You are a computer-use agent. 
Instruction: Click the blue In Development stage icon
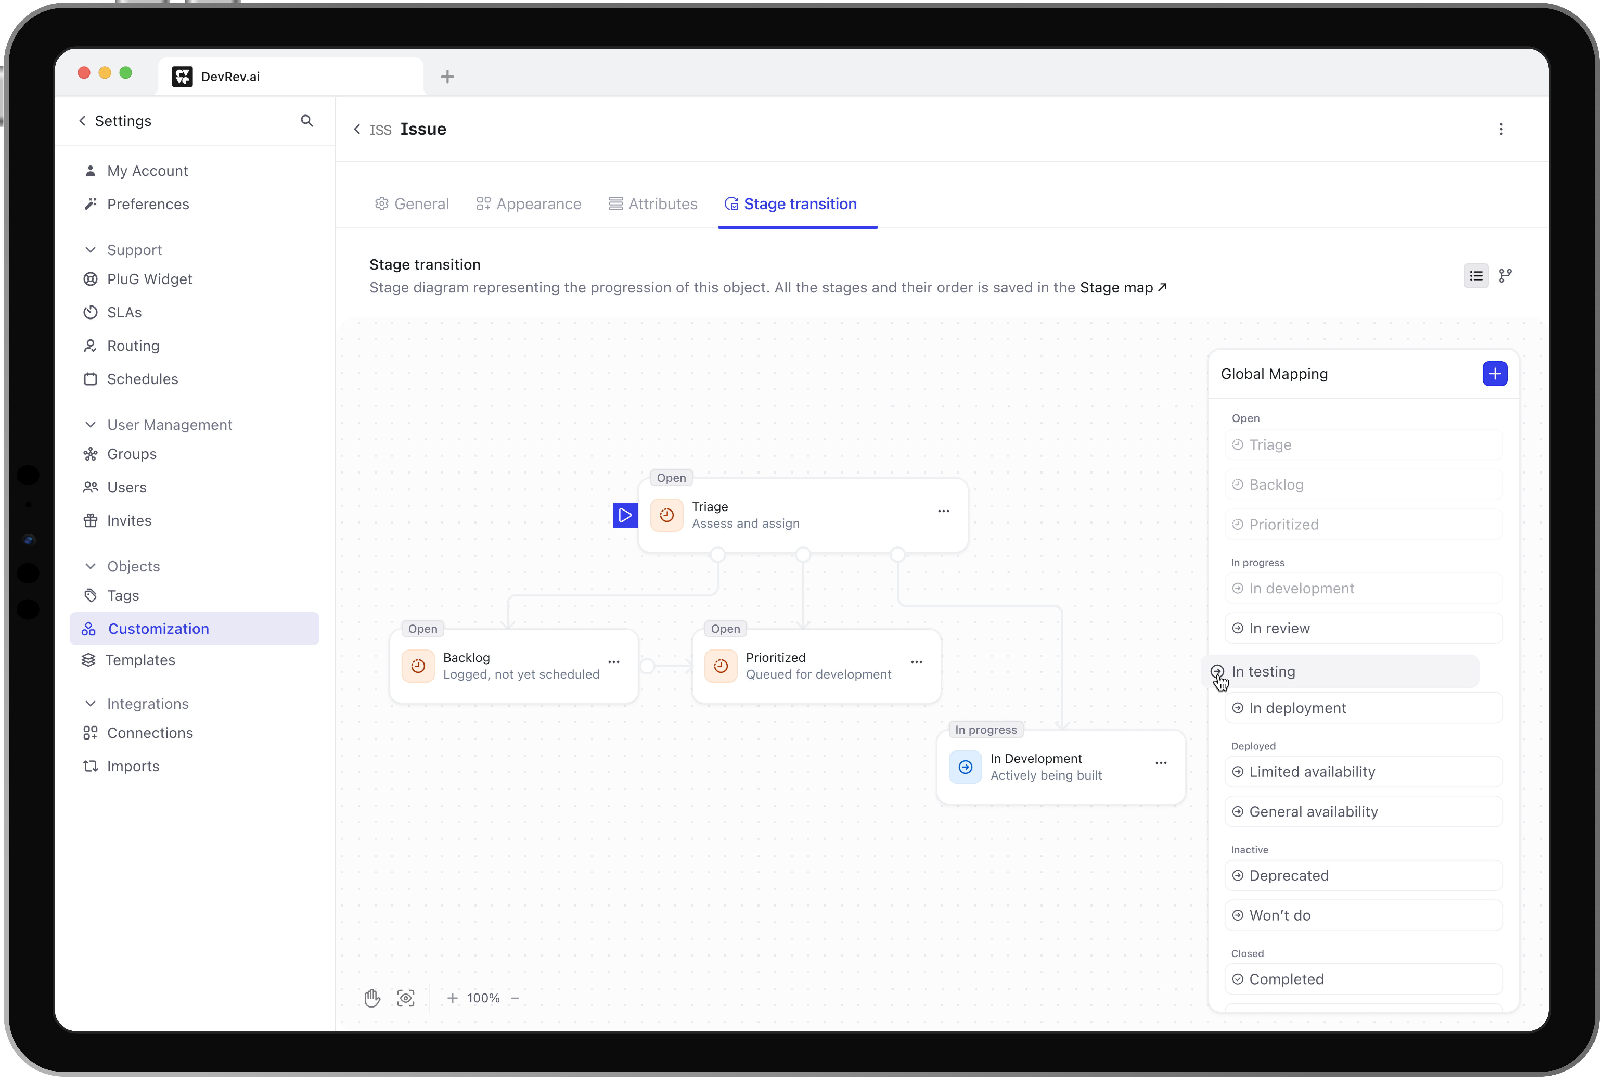(966, 767)
